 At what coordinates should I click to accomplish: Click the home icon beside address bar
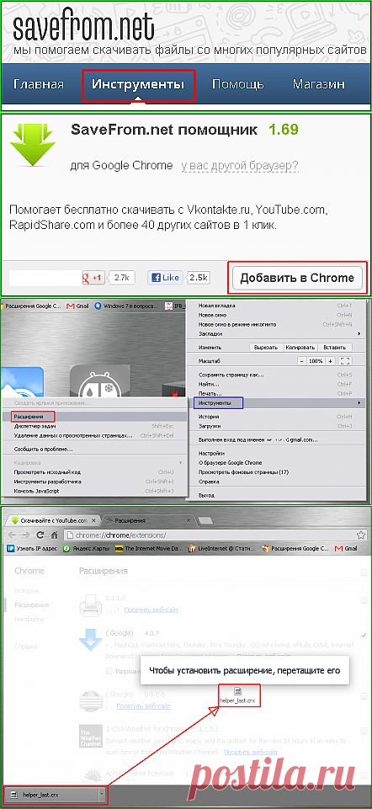click(55, 534)
